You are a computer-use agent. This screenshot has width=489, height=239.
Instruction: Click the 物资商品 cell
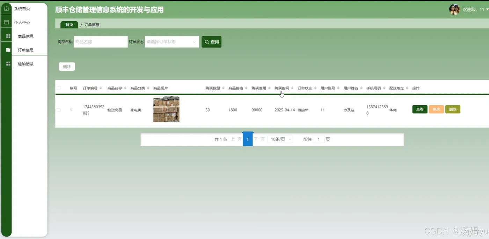pyautogui.click(x=115, y=110)
